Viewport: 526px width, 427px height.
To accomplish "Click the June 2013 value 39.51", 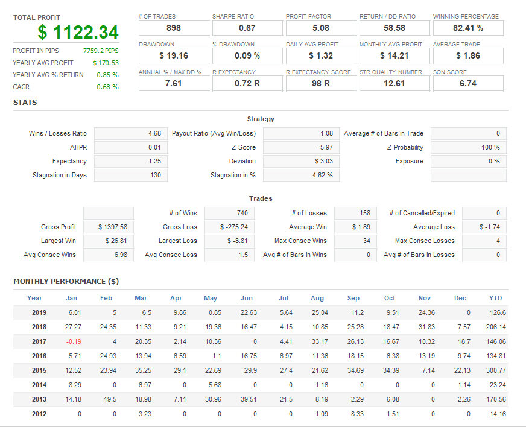I will (249, 399).
